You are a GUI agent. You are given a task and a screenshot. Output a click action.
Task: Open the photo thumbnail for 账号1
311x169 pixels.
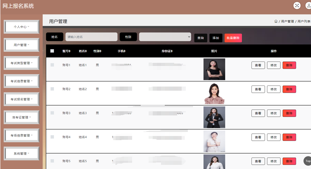coord(214,69)
